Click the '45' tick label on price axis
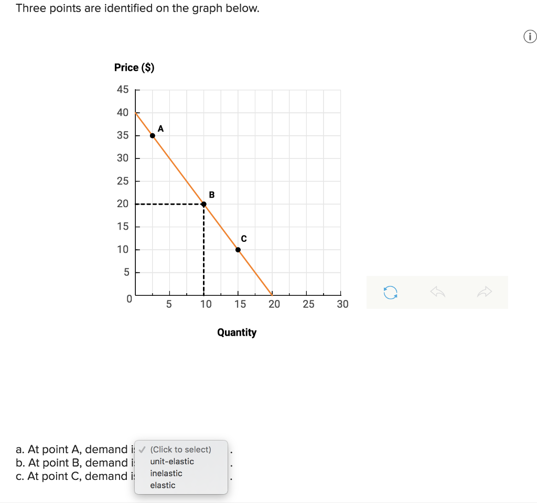Screen dimensions: 537x503 (122, 89)
